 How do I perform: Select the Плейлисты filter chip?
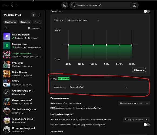pyautogui.click(x=11, y=22)
